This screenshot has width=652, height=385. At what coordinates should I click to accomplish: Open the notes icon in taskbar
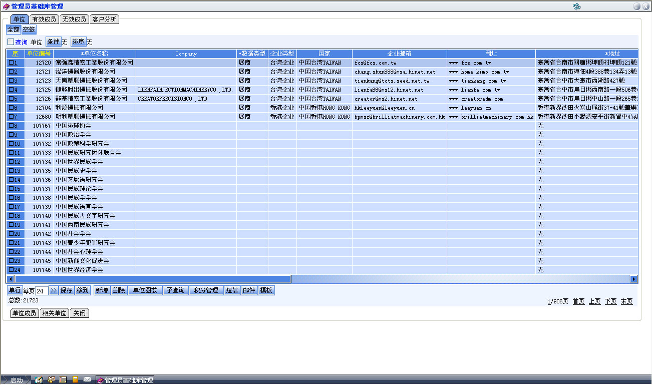pyautogui.click(x=39, y=380)
